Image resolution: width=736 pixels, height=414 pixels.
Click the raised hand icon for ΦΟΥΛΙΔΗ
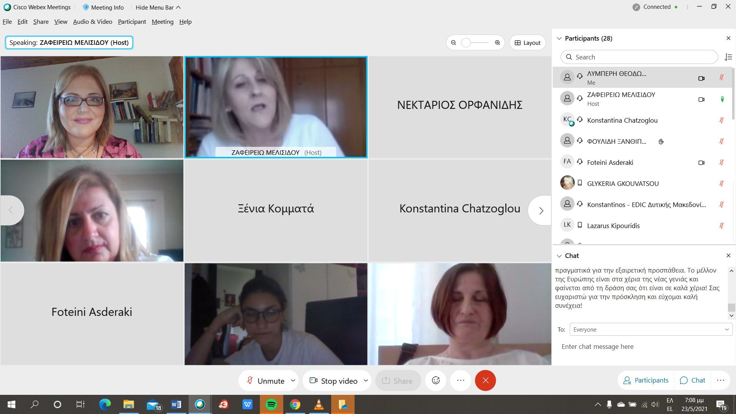[661, 141]
